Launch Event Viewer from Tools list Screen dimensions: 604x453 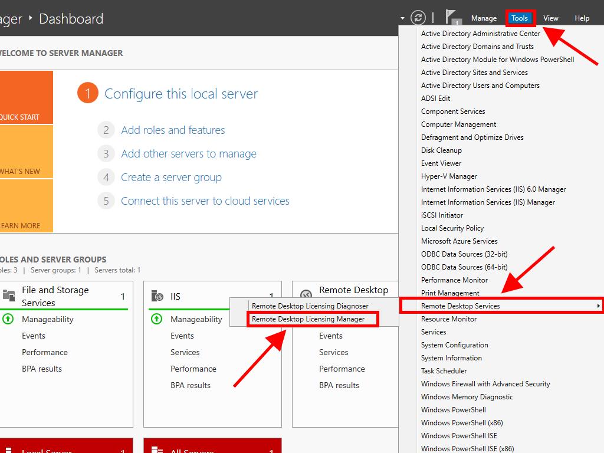point(441,163)
